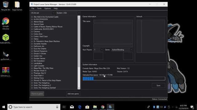Open the Options menu
This screenshot has width=197, height=110.
(x=47, y=9)
